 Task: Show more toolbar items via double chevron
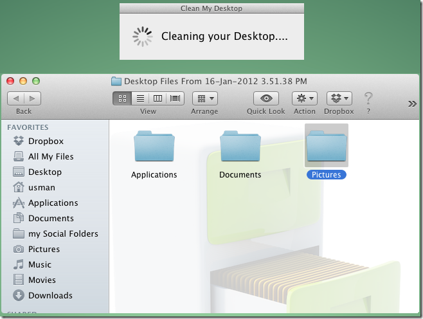[412, 104]
